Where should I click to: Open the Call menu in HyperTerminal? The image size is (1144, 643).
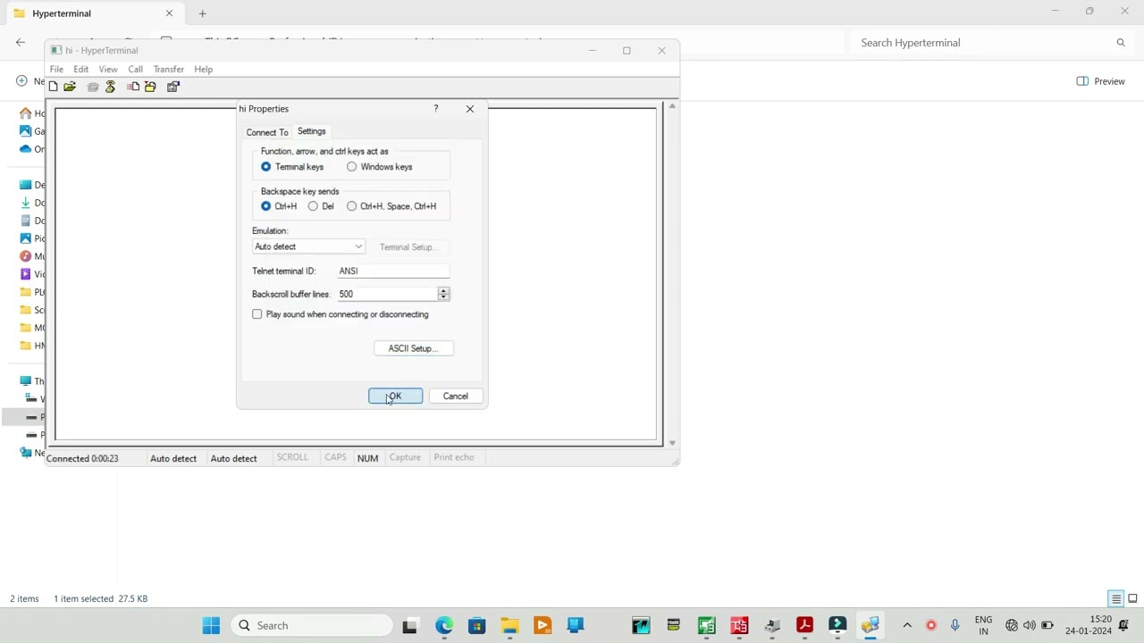135,69
